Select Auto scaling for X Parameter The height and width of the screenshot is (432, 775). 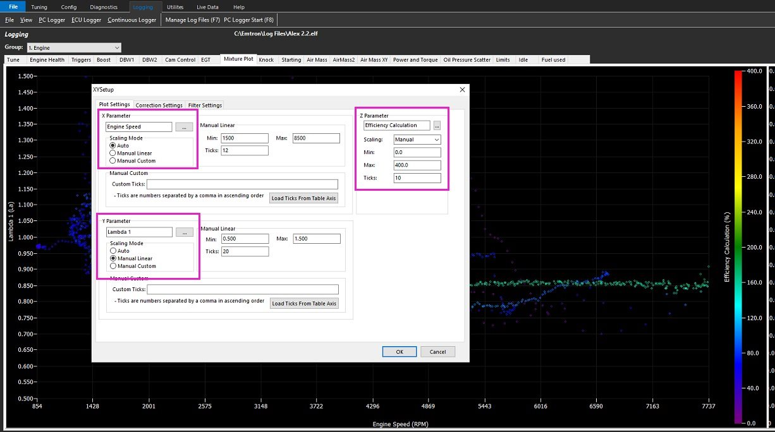pyautogui.click(x=113, y=146)
